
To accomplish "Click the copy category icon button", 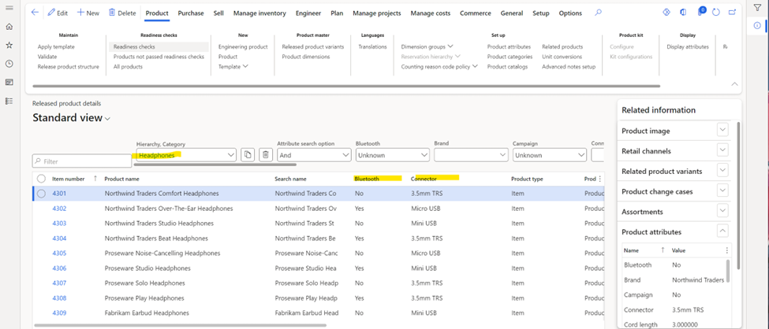I will (248, 155).
